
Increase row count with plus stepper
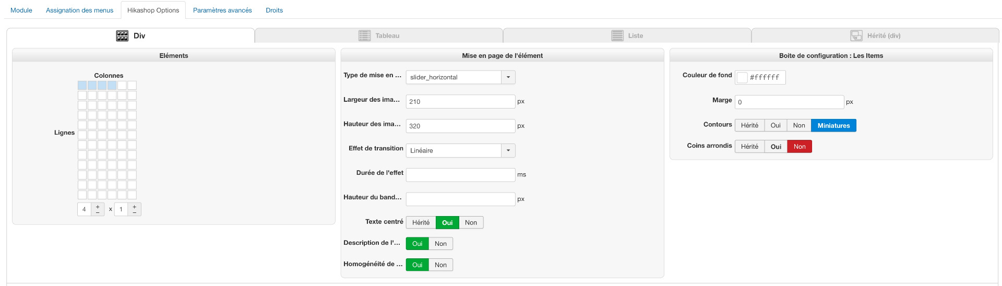(134, 207)
